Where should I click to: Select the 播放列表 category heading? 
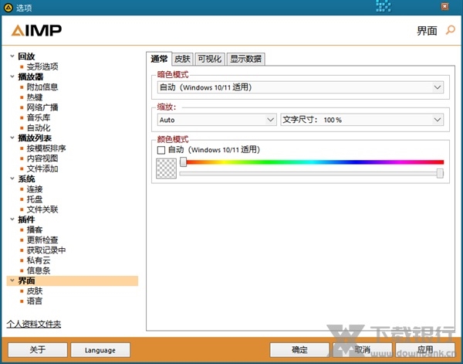(35, 138)
